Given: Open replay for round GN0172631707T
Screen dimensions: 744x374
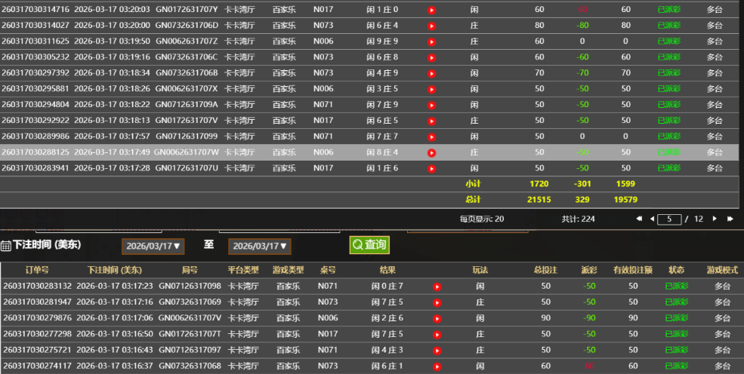Looking at the screenshot, I should pyautogui.click(x=437, y=335).
